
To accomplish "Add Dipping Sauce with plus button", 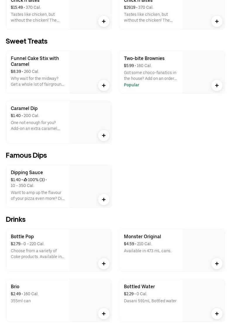I will 104,200.
